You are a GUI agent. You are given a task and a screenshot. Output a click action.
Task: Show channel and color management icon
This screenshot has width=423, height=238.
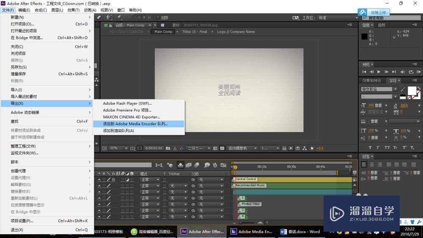pyautogui.click(x=182, y=148)
